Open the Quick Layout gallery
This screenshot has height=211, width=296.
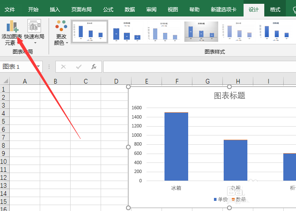click(34, 32)
